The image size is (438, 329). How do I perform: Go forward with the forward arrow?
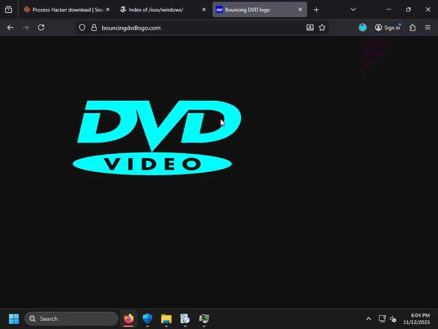pos(25,27)
